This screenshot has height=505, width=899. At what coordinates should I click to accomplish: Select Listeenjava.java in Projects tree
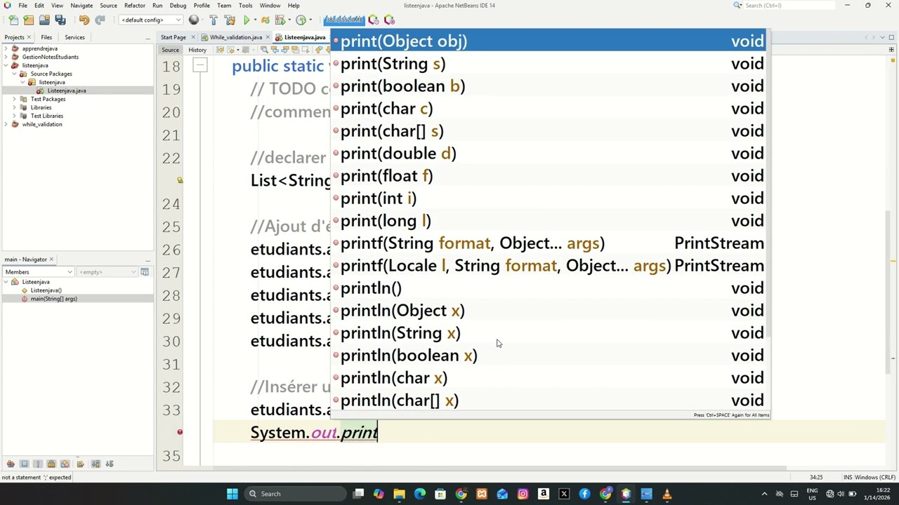pos(67,90)
